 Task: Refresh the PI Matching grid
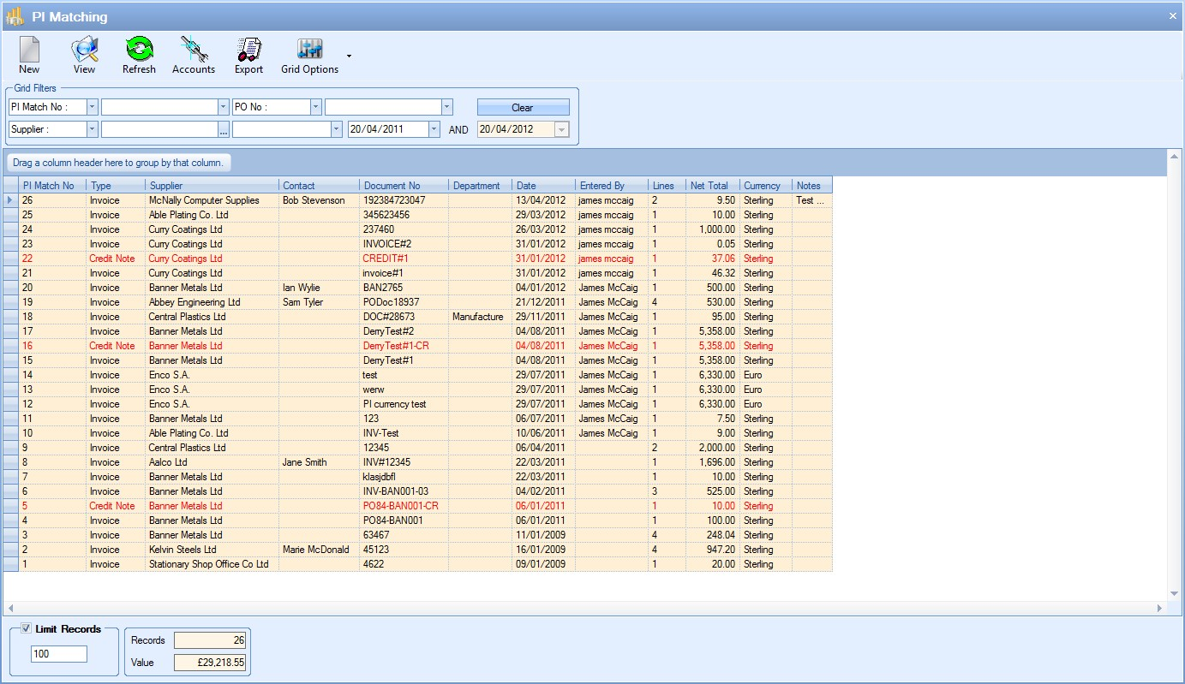pyautogui.click(x=139, y=51)
